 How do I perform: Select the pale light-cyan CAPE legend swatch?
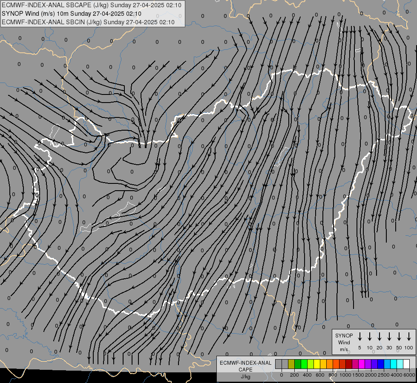click(x=400, y=364)
